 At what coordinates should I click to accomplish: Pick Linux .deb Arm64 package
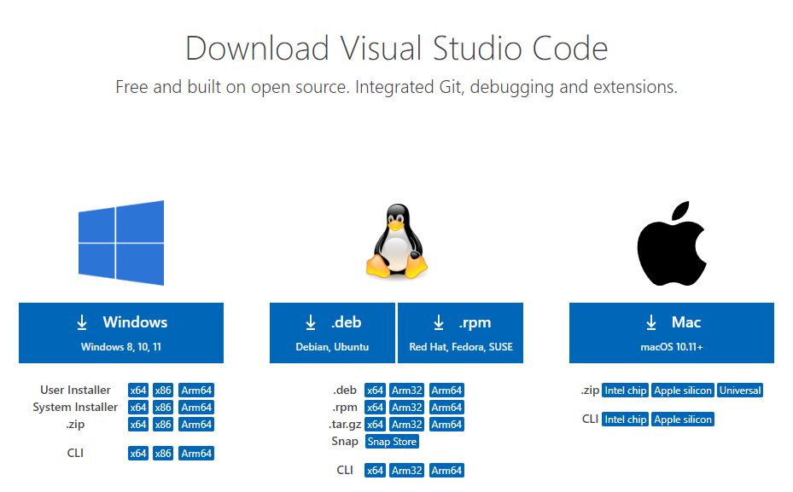446,391
